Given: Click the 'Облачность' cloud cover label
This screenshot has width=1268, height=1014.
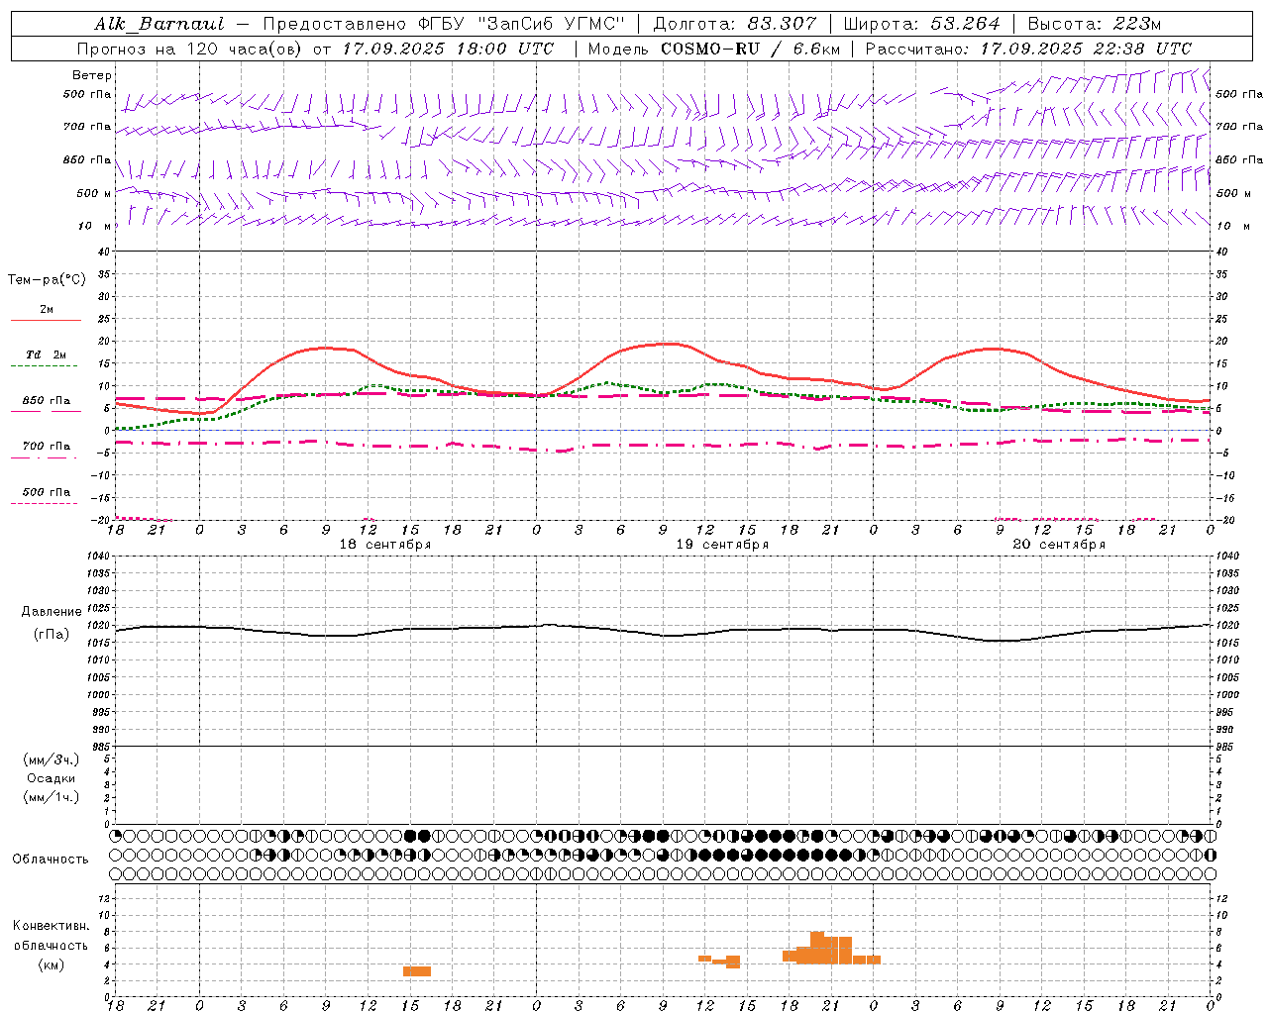Looking at the screenshot, I should click(x=51, y=859).
